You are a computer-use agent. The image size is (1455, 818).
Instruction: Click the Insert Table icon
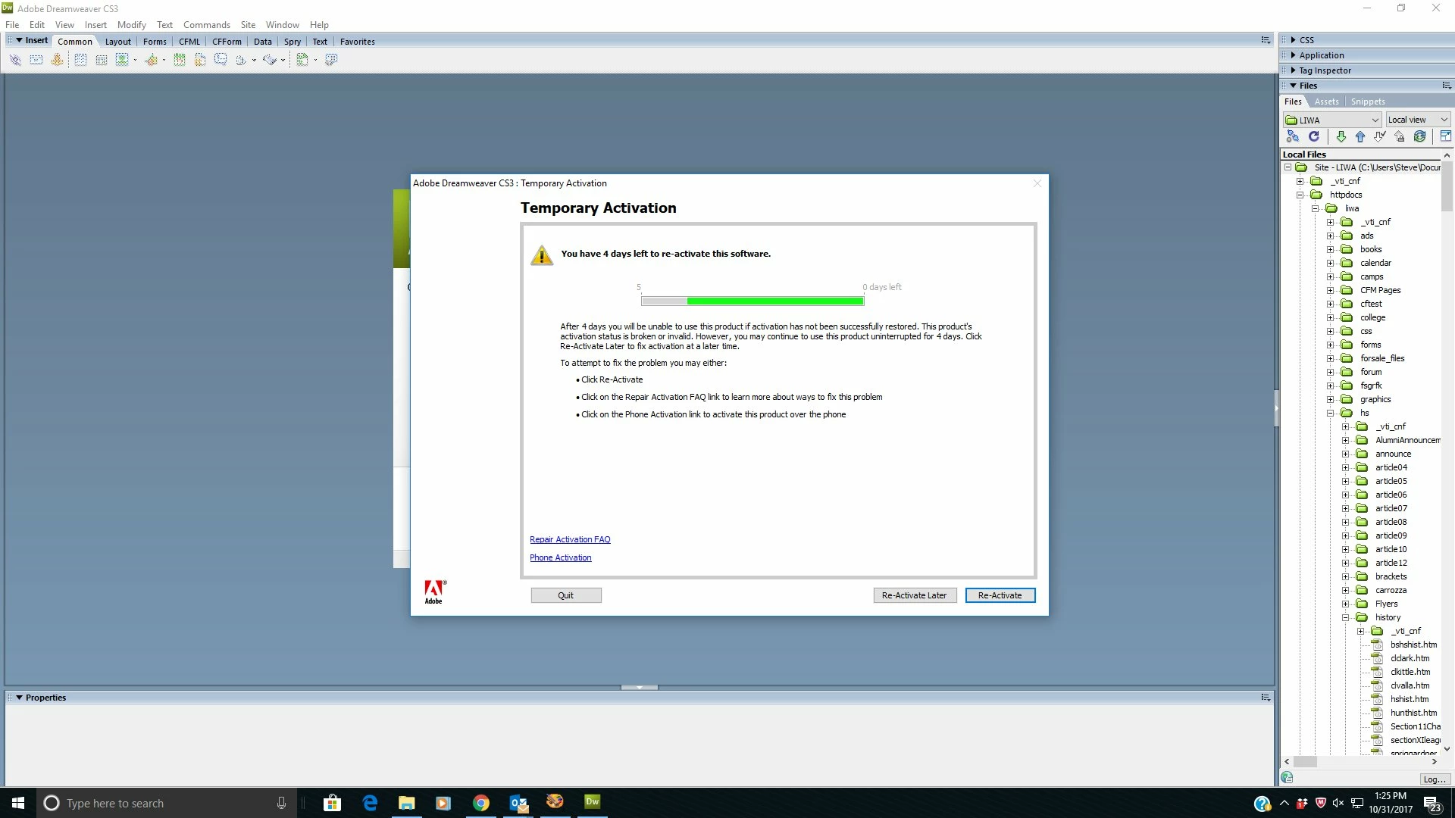[80, 60]
